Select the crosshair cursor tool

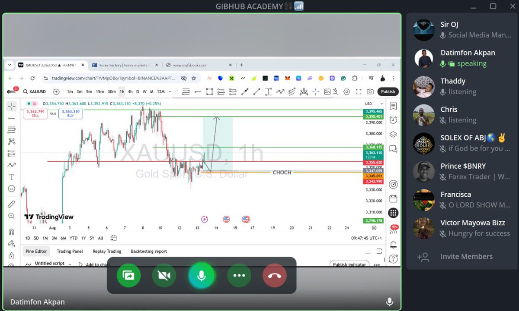pyautogui.click(x=11, y=106)
